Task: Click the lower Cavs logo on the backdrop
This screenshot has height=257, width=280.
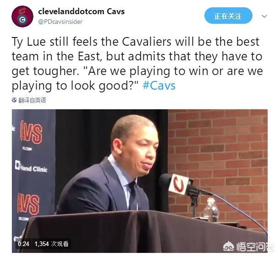Action: tap(28, 204)
